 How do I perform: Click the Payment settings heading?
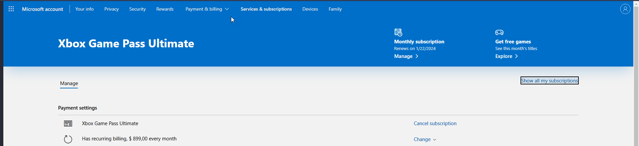(x=78, y=108)
